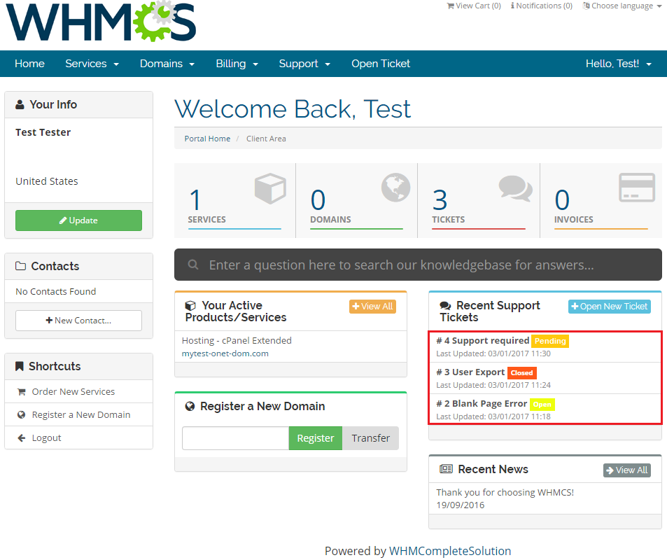Click the domain name input field

pyautogui.click(x=236, y=438)
